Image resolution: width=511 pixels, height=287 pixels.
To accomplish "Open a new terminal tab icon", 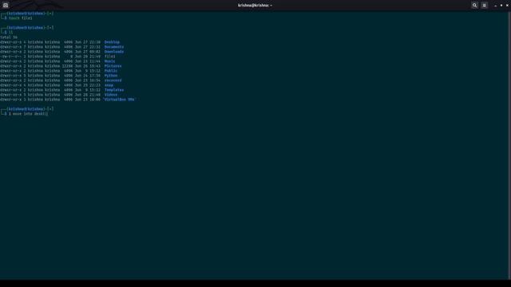I will coord(6,6).
